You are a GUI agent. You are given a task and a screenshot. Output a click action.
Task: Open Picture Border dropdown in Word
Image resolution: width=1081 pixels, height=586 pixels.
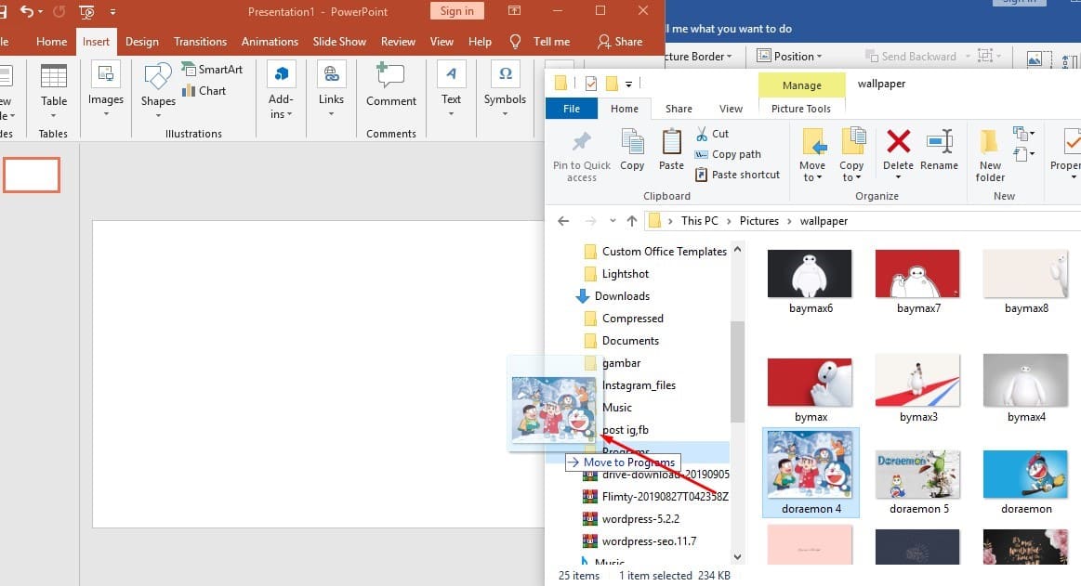[x=698, y=57]
